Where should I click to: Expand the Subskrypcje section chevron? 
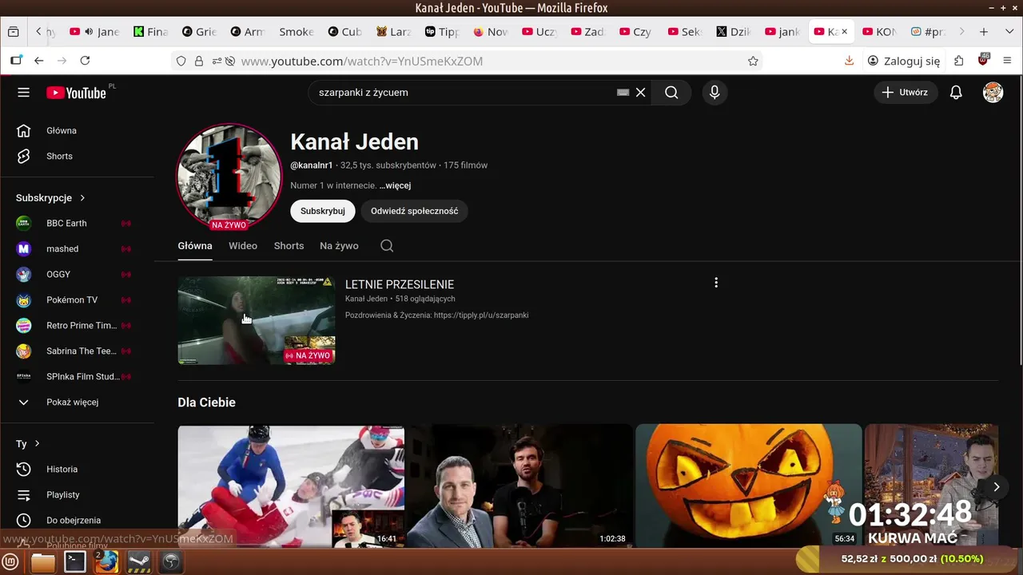pos(82,198)
